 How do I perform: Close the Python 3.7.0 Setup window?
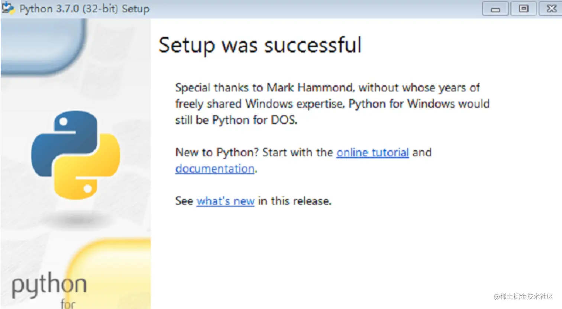coord(551,9)
